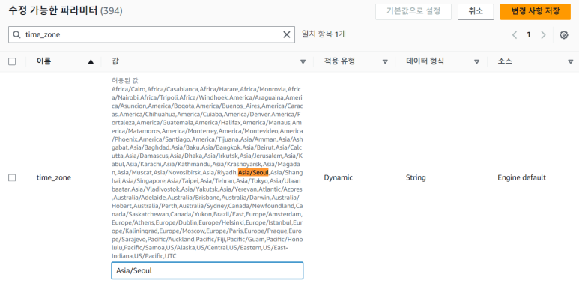Sort by 이름 column ascending arrow
Screen dimensions: 579x283
(x=91, y=62)
